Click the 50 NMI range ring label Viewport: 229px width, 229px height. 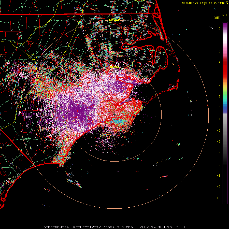click(114, 67)
